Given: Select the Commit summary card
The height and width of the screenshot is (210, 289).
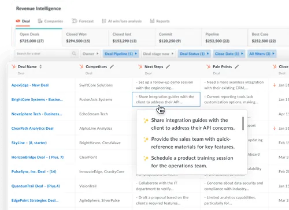Looking at the screenshot, I should [178, 37].
